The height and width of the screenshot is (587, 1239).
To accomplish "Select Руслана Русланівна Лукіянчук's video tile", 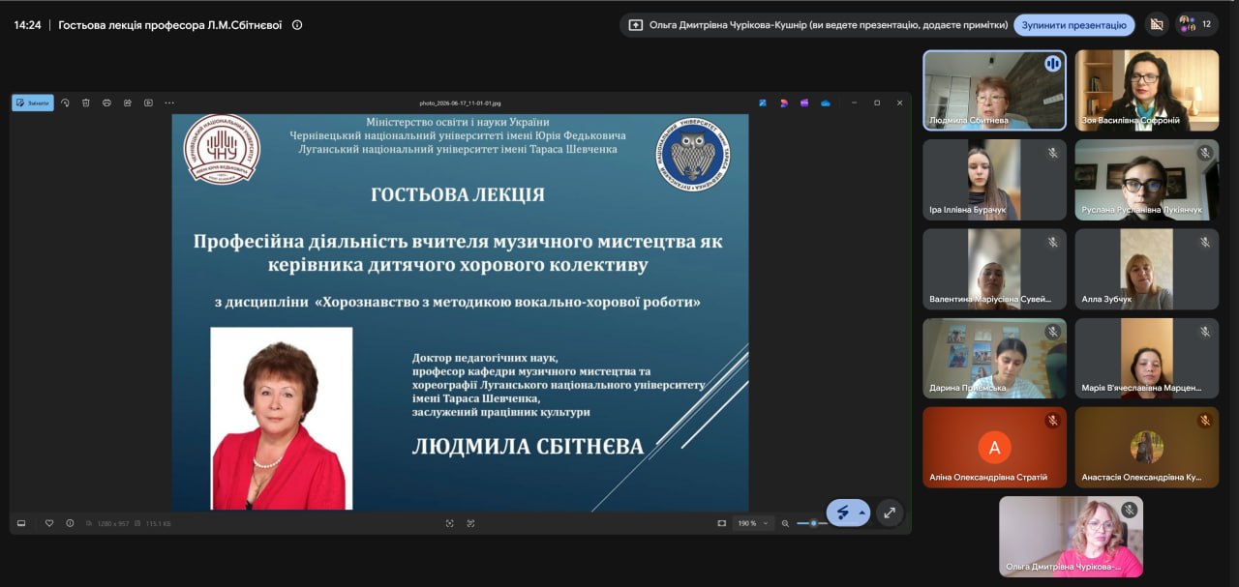I will [x=1147, y=180].
